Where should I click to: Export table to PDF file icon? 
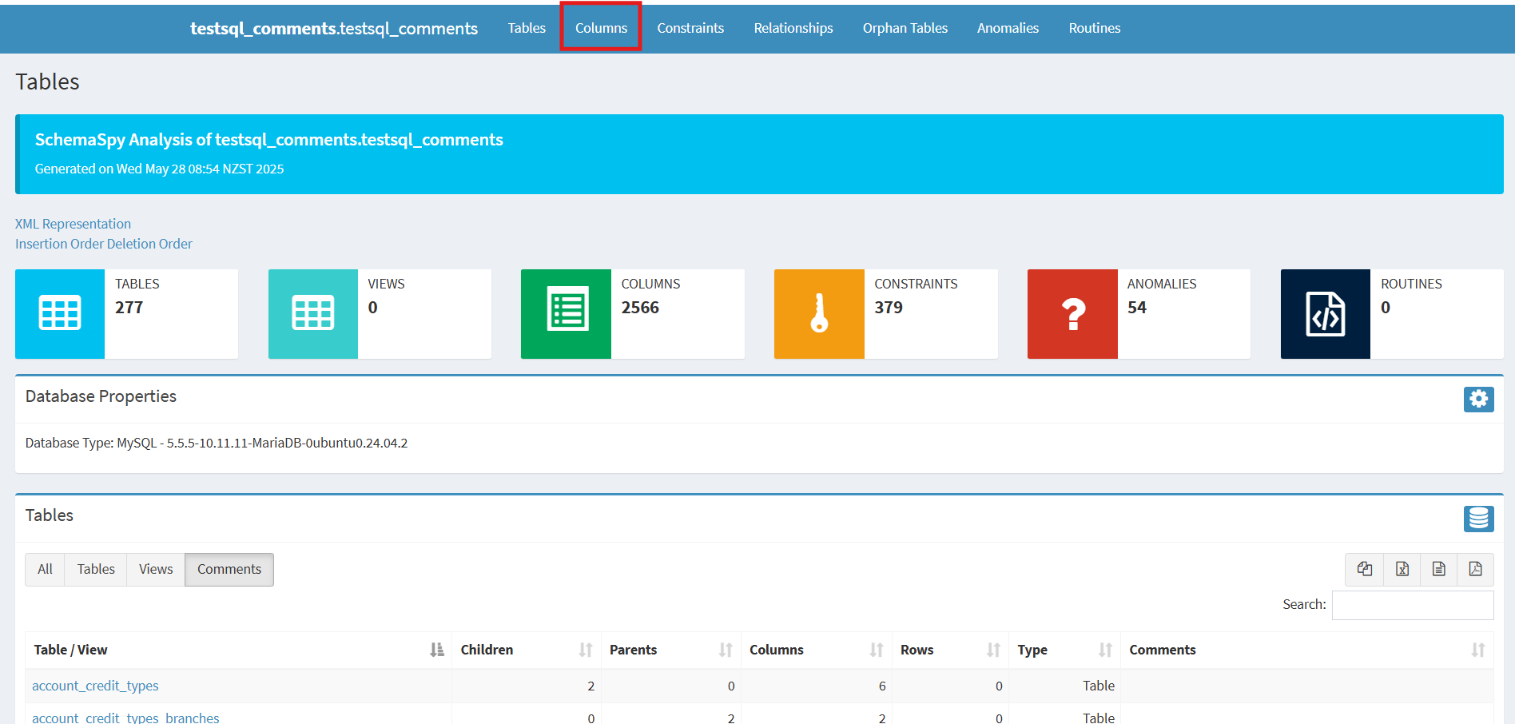[x=1476, y=569]
